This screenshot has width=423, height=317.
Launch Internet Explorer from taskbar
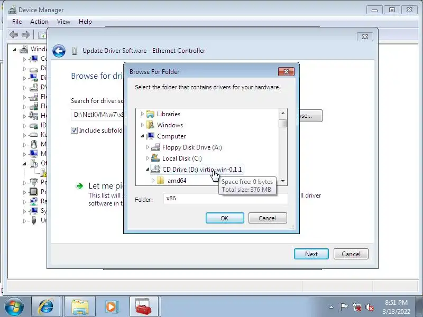(x=46, y=307)
